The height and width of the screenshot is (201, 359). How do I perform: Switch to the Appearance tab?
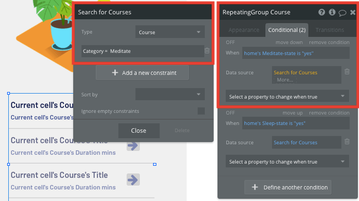pos(244,30)
